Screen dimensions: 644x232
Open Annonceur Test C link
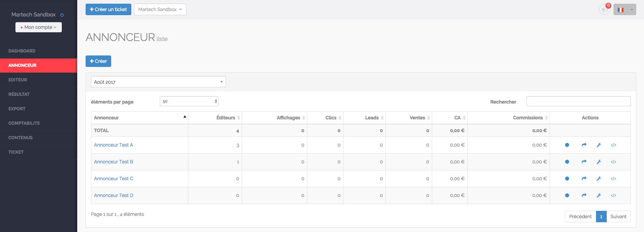[x=113, y=179]
